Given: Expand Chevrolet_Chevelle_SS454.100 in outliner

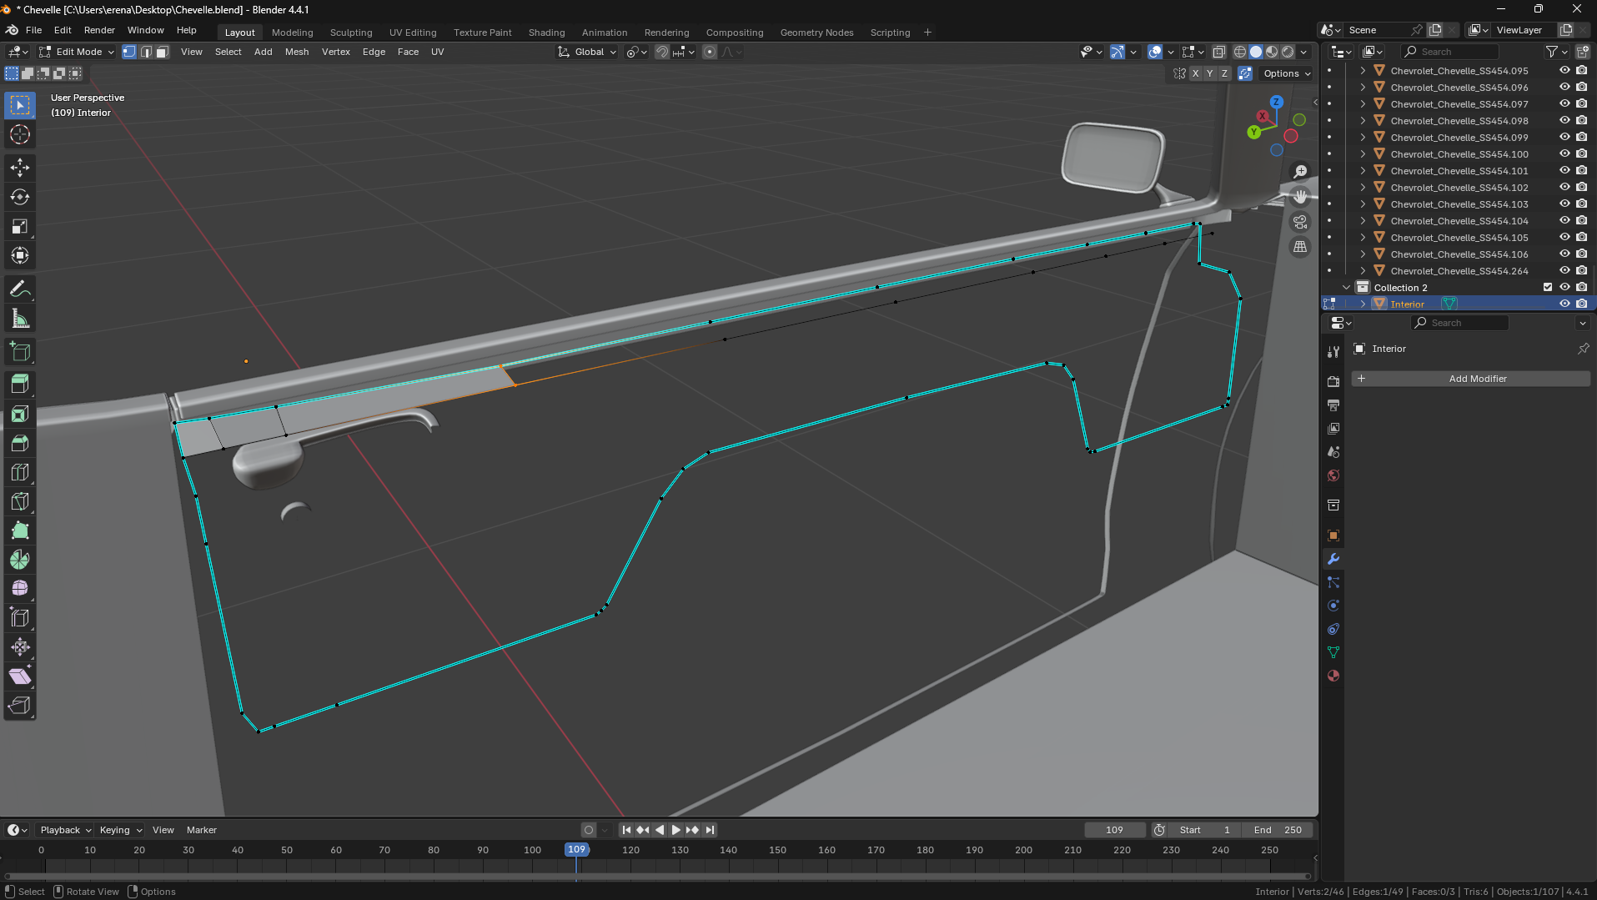Looking at the screenshot, I should click(1363, 154).
